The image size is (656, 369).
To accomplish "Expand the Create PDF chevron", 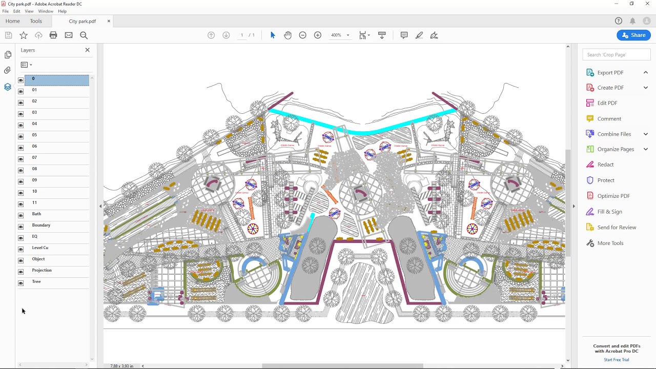I will tap(646, 88).
